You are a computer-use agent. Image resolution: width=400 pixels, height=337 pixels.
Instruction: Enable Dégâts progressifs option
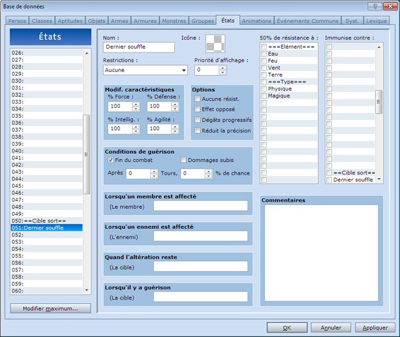197,120
